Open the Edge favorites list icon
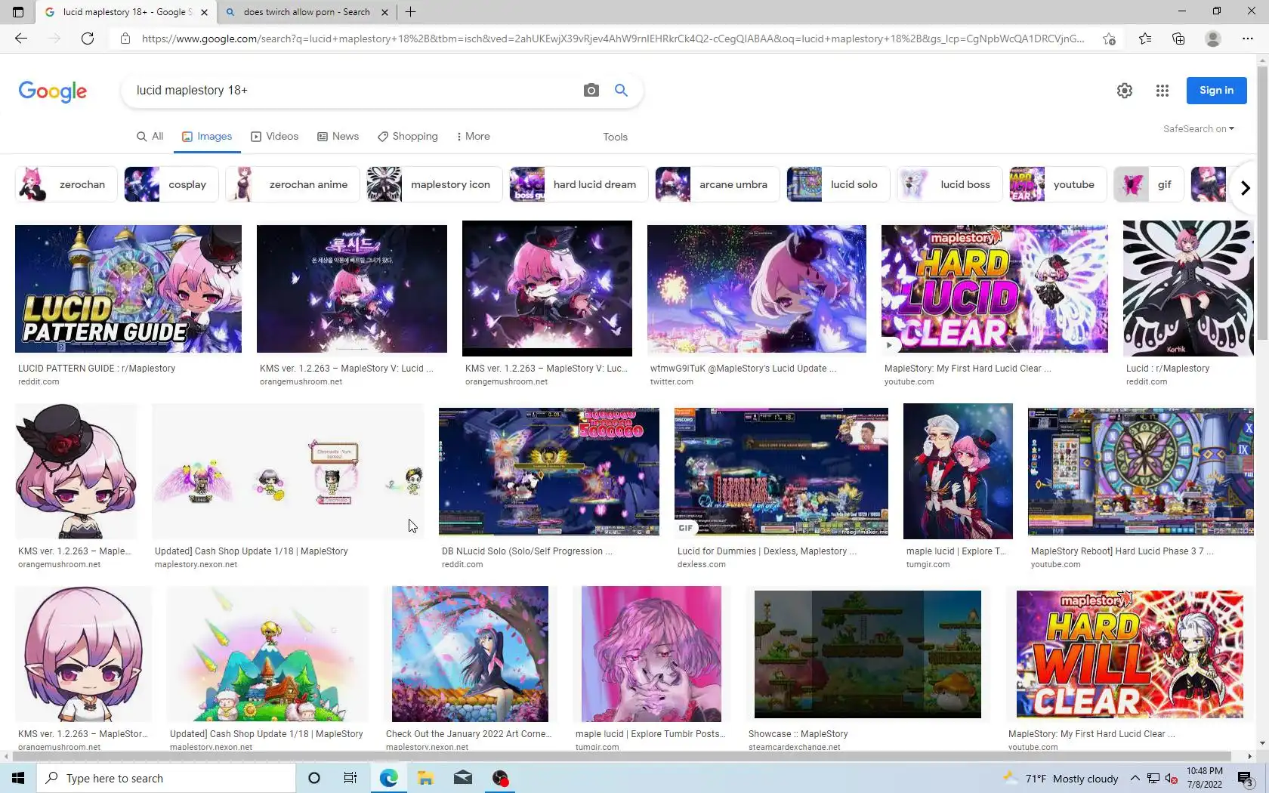1269x793 pixels. [1145, 39]
